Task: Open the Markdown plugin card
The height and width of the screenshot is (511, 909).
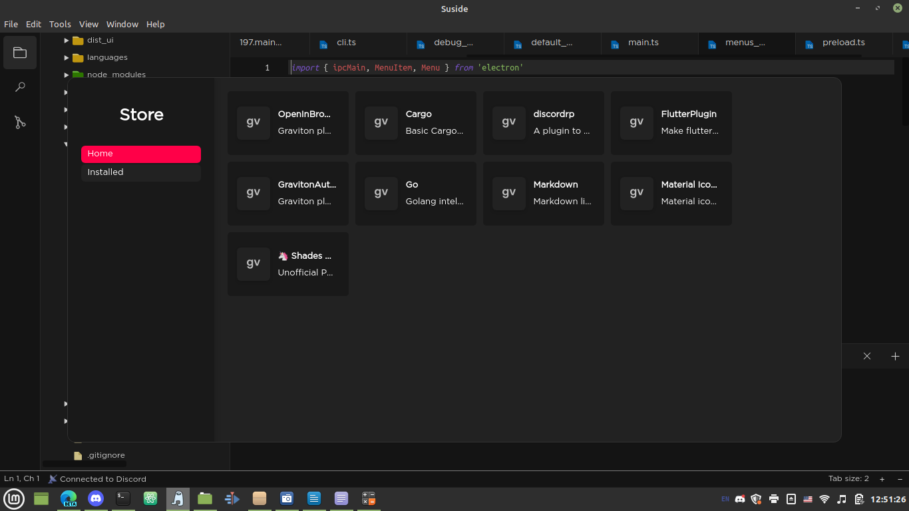Action: pos(543,193)
